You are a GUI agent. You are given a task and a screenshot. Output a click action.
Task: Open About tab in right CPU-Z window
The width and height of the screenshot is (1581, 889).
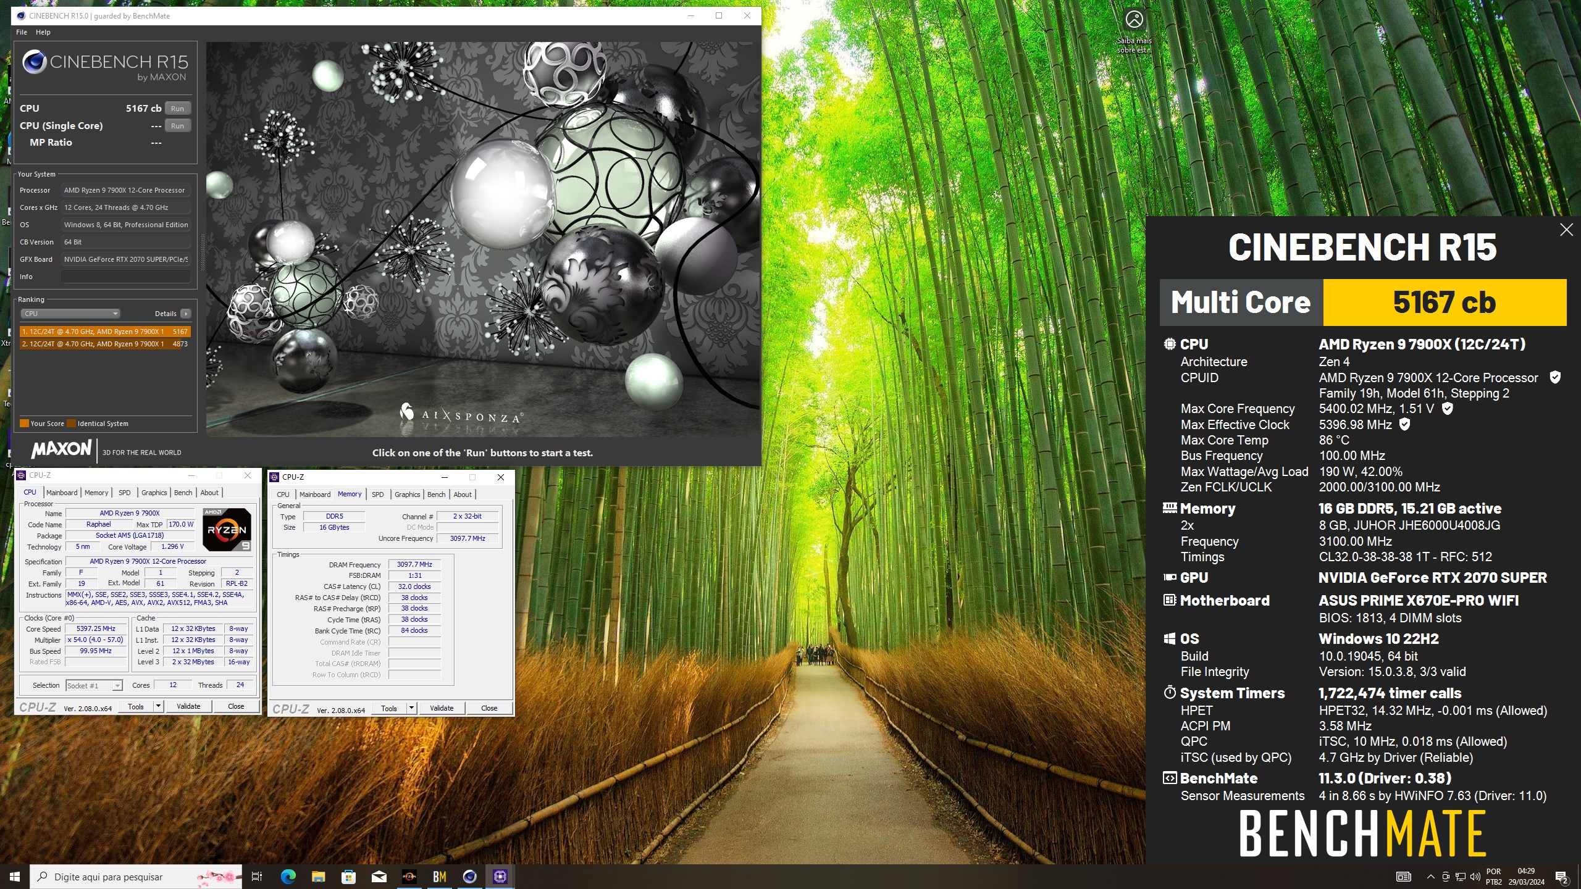pos(463,495)
